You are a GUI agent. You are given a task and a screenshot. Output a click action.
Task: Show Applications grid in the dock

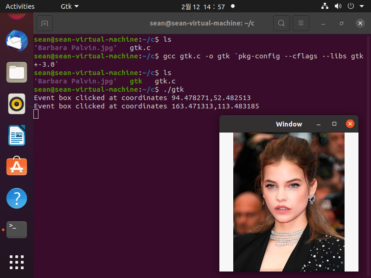[17, 262]
